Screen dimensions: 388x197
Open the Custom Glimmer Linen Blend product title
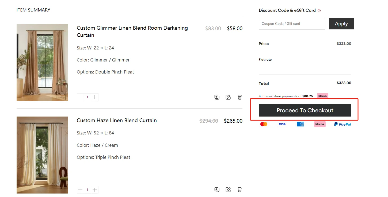132,32
